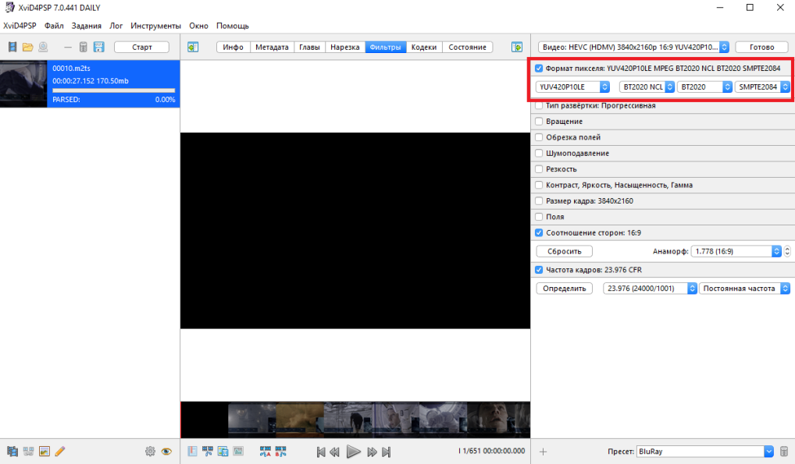Enable the Резкость filter checkbox
This screenshot has width=795, height=464.
[x=539, y=168]
